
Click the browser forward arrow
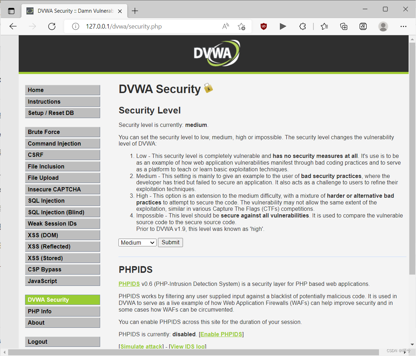click(x=32, y=26)
